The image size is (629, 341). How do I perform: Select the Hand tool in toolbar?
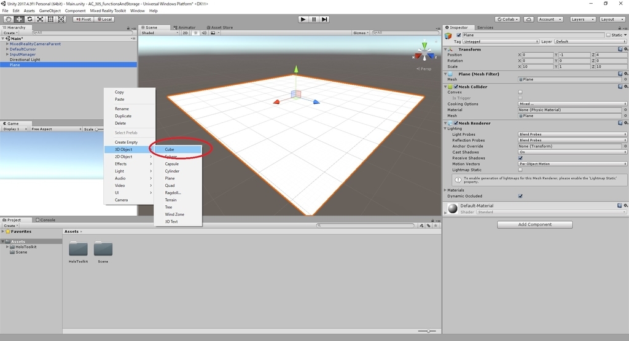(8, 19)
